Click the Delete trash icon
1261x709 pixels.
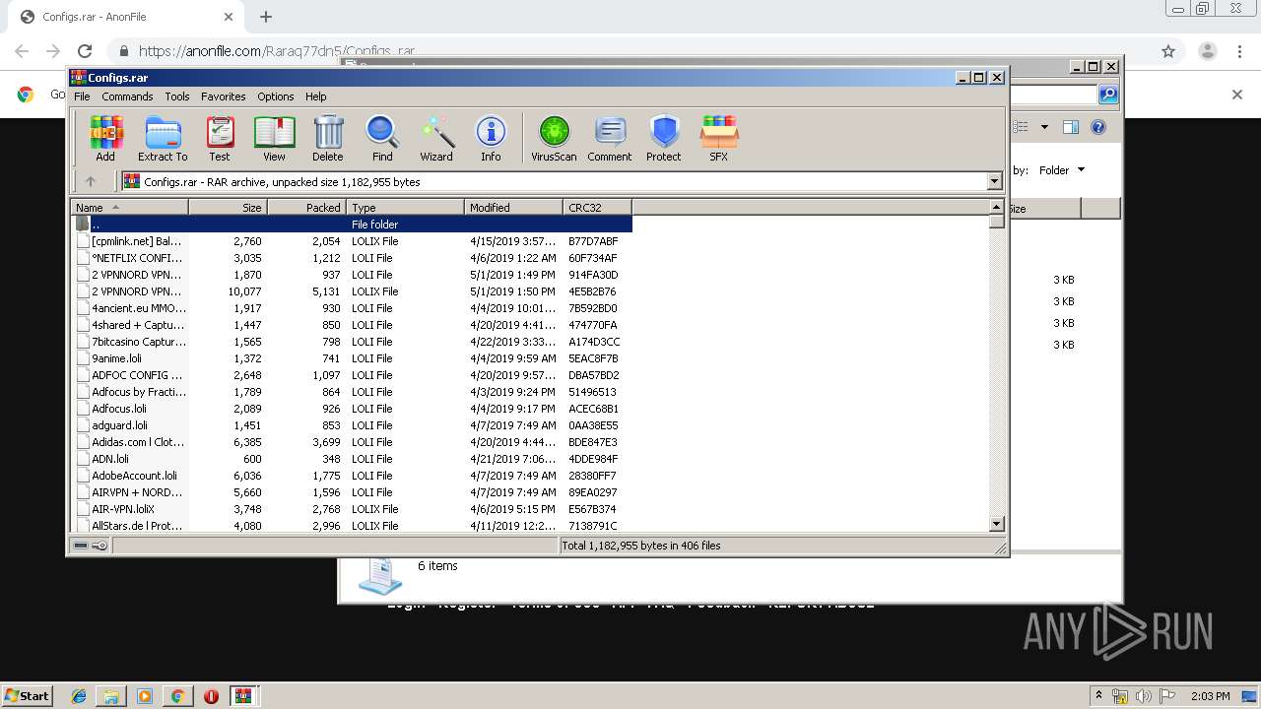click(x=328, y=139)
